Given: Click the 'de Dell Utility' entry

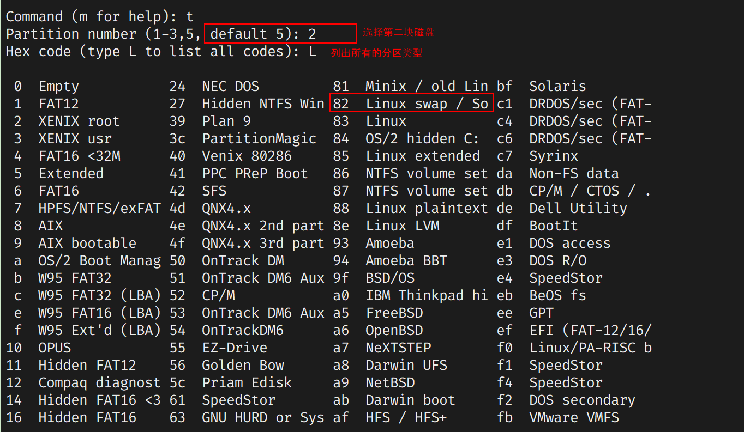Looking at the screenshot, I should 562,208.
